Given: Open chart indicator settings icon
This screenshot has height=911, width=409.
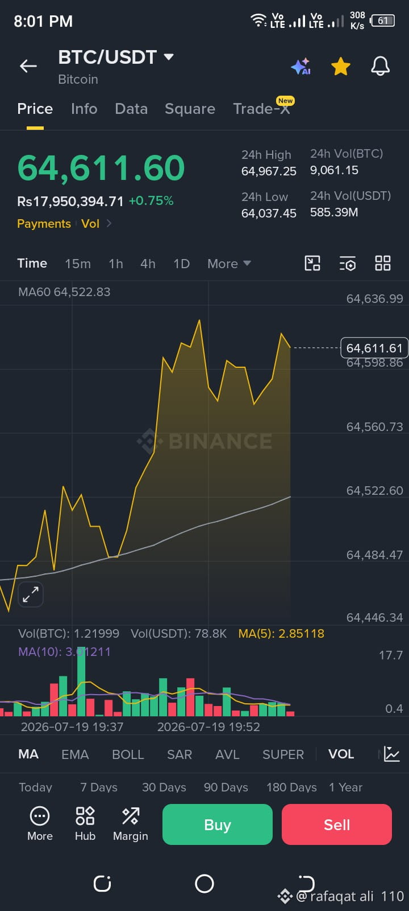Looking at the screenshot, I should [347, 263].
